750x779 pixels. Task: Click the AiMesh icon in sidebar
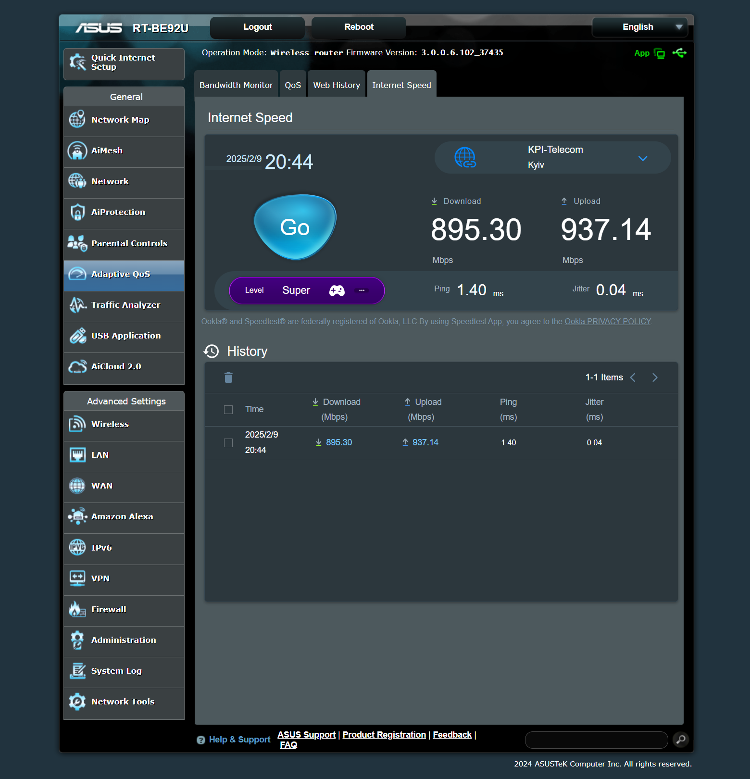point(77,151)
